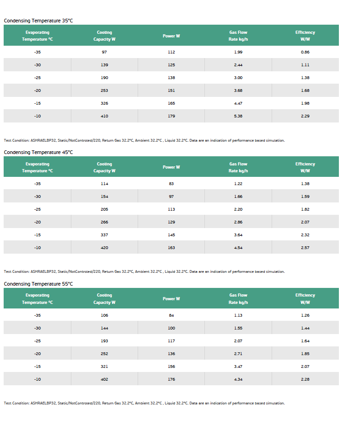Viewport: 343px width, 425px height.
Task: Select Efficiency W/W header in 55°C table
Action: (305, 299)
